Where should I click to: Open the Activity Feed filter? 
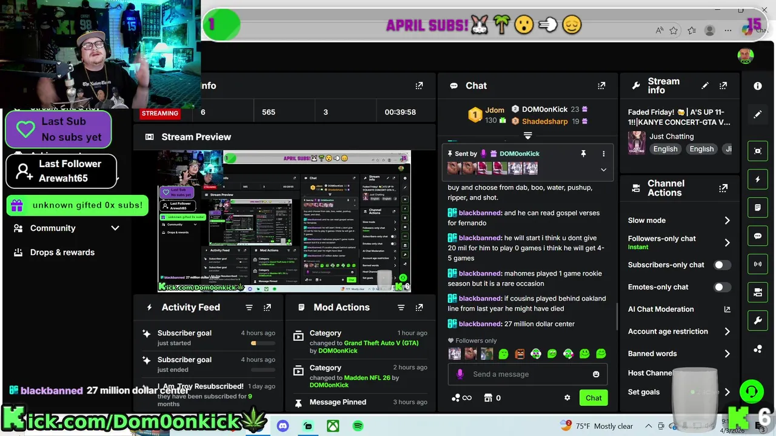coord(249,308)
